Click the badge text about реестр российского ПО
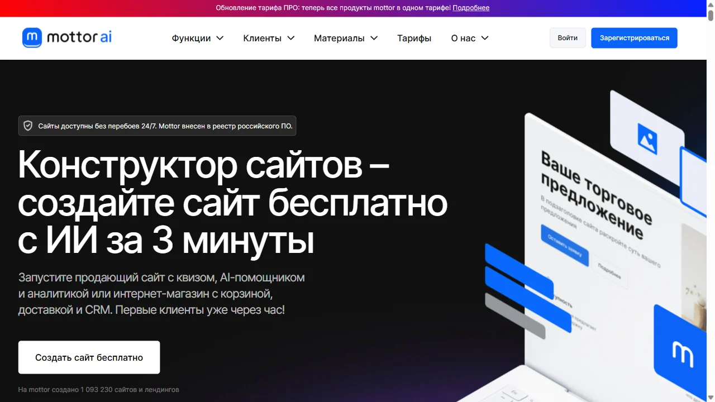The width and height of the screenshot is (715, 402). pyautogui.click(x=165, y=126)
